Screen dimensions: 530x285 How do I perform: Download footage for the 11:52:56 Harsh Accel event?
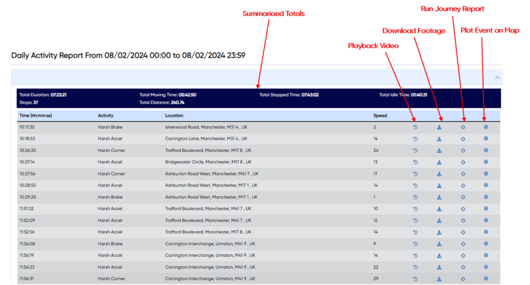[x=439, y=232]
